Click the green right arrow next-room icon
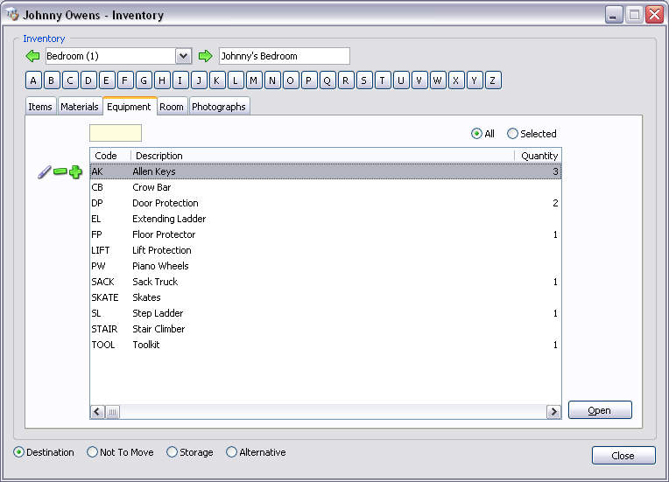Viewport: 669px width, 482px height. [206, 56]
